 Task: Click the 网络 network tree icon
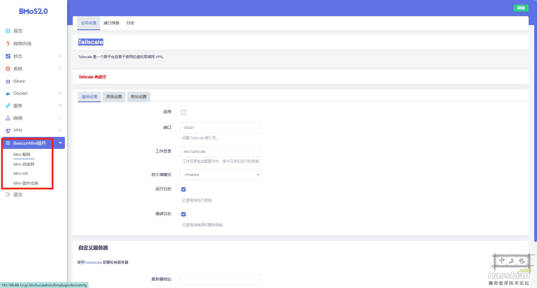(x=8, y=118)
